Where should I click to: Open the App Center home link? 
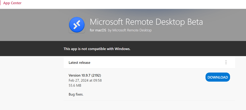pyautogui.click(x=12, y=3)
